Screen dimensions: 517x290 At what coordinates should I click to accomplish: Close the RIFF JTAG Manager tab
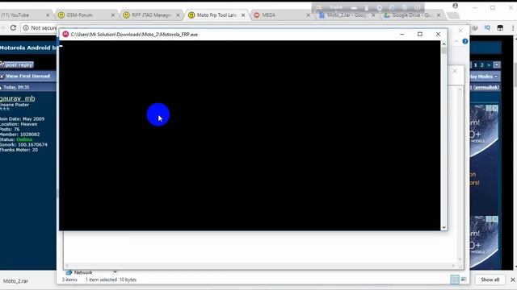(178, 15)
